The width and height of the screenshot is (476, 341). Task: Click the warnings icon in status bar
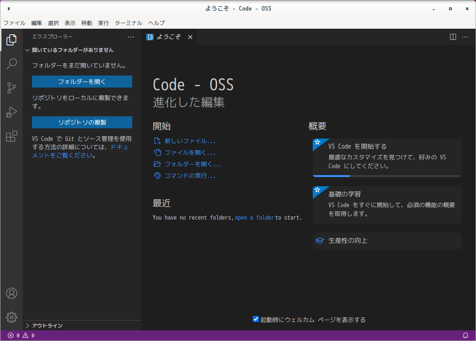(x=26, y=335)
